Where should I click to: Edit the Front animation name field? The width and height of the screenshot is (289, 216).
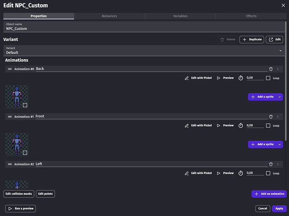coord(151,116)
